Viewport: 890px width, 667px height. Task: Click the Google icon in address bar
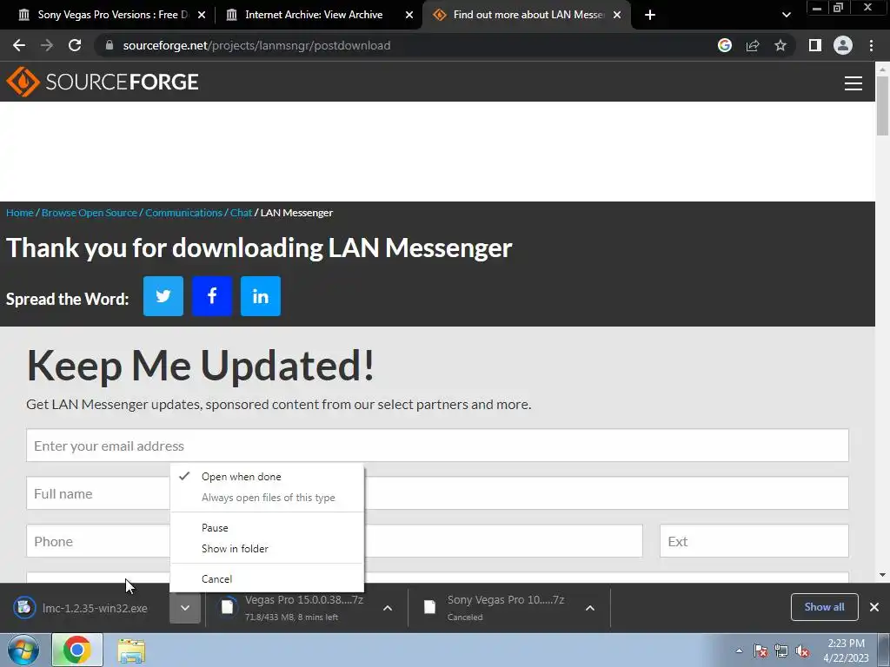[725, 45]
